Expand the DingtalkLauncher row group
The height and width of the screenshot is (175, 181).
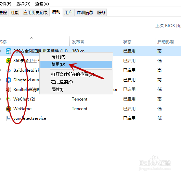1,80
